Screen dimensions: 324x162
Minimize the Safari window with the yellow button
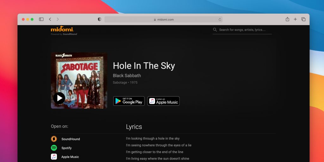[x=28, y=19]
